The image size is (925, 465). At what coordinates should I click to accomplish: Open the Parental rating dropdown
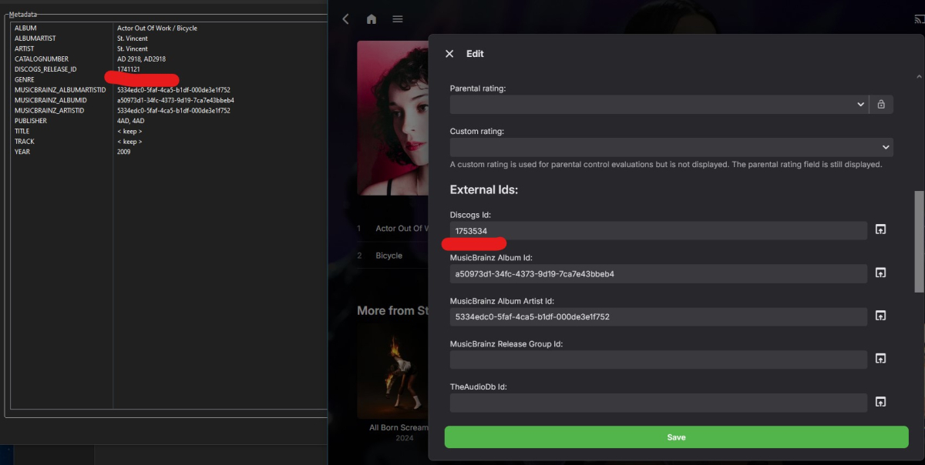pyautogui.click(x=860, y=104)
